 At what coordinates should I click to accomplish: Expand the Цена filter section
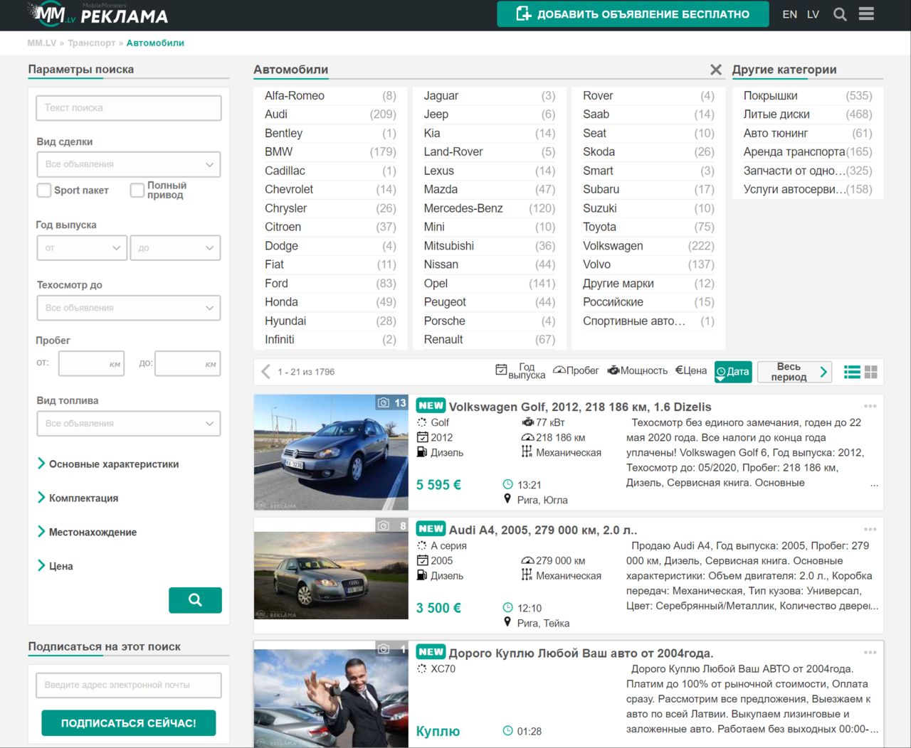tap(56, 567)
